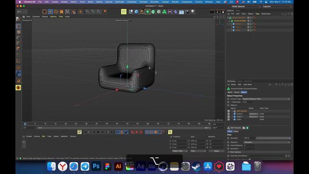Screen dimensions: 309x174
Task: Open the camera object icon in toolbar
Action: point(187,12)
